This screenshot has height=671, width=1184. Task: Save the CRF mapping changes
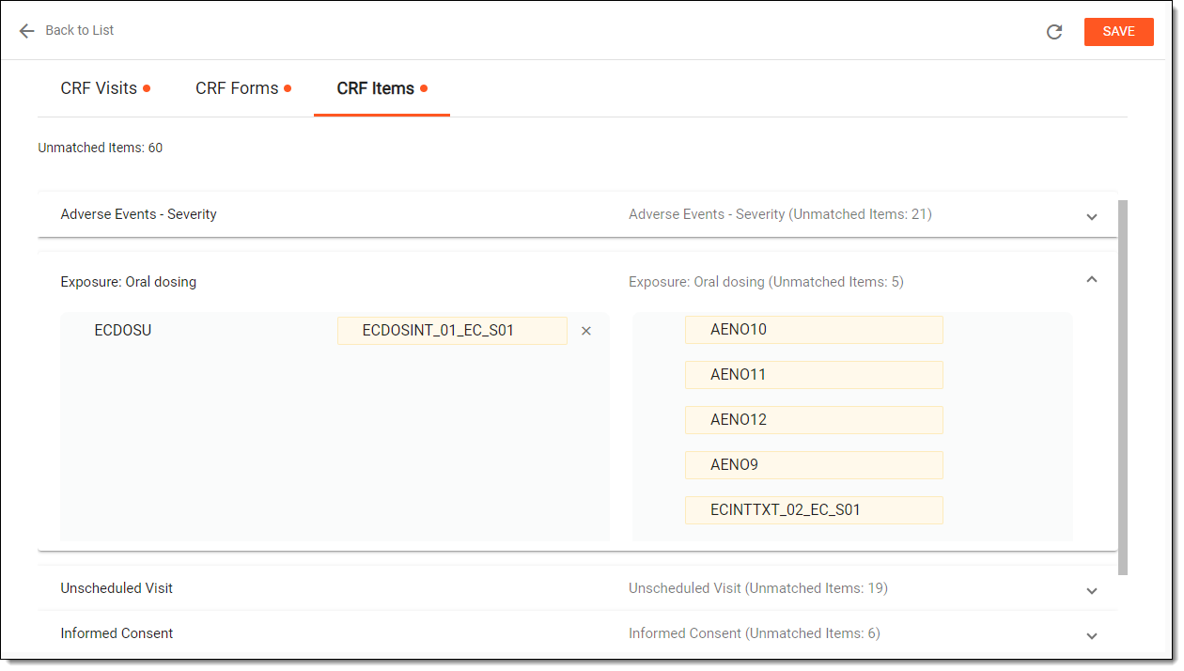(1118, 32)
